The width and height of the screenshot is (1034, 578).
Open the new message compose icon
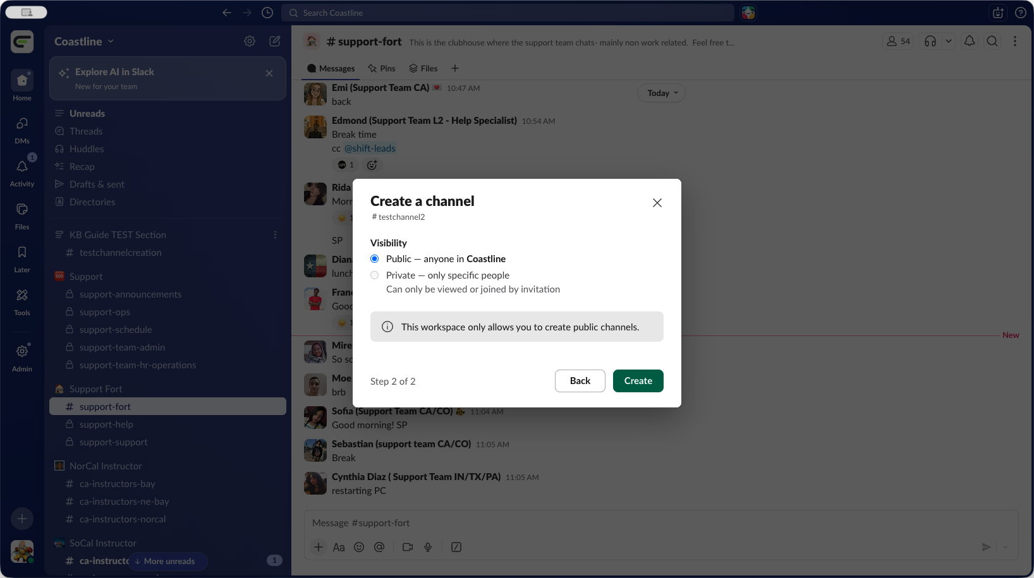pyautogui.click(x=275, y=41)
